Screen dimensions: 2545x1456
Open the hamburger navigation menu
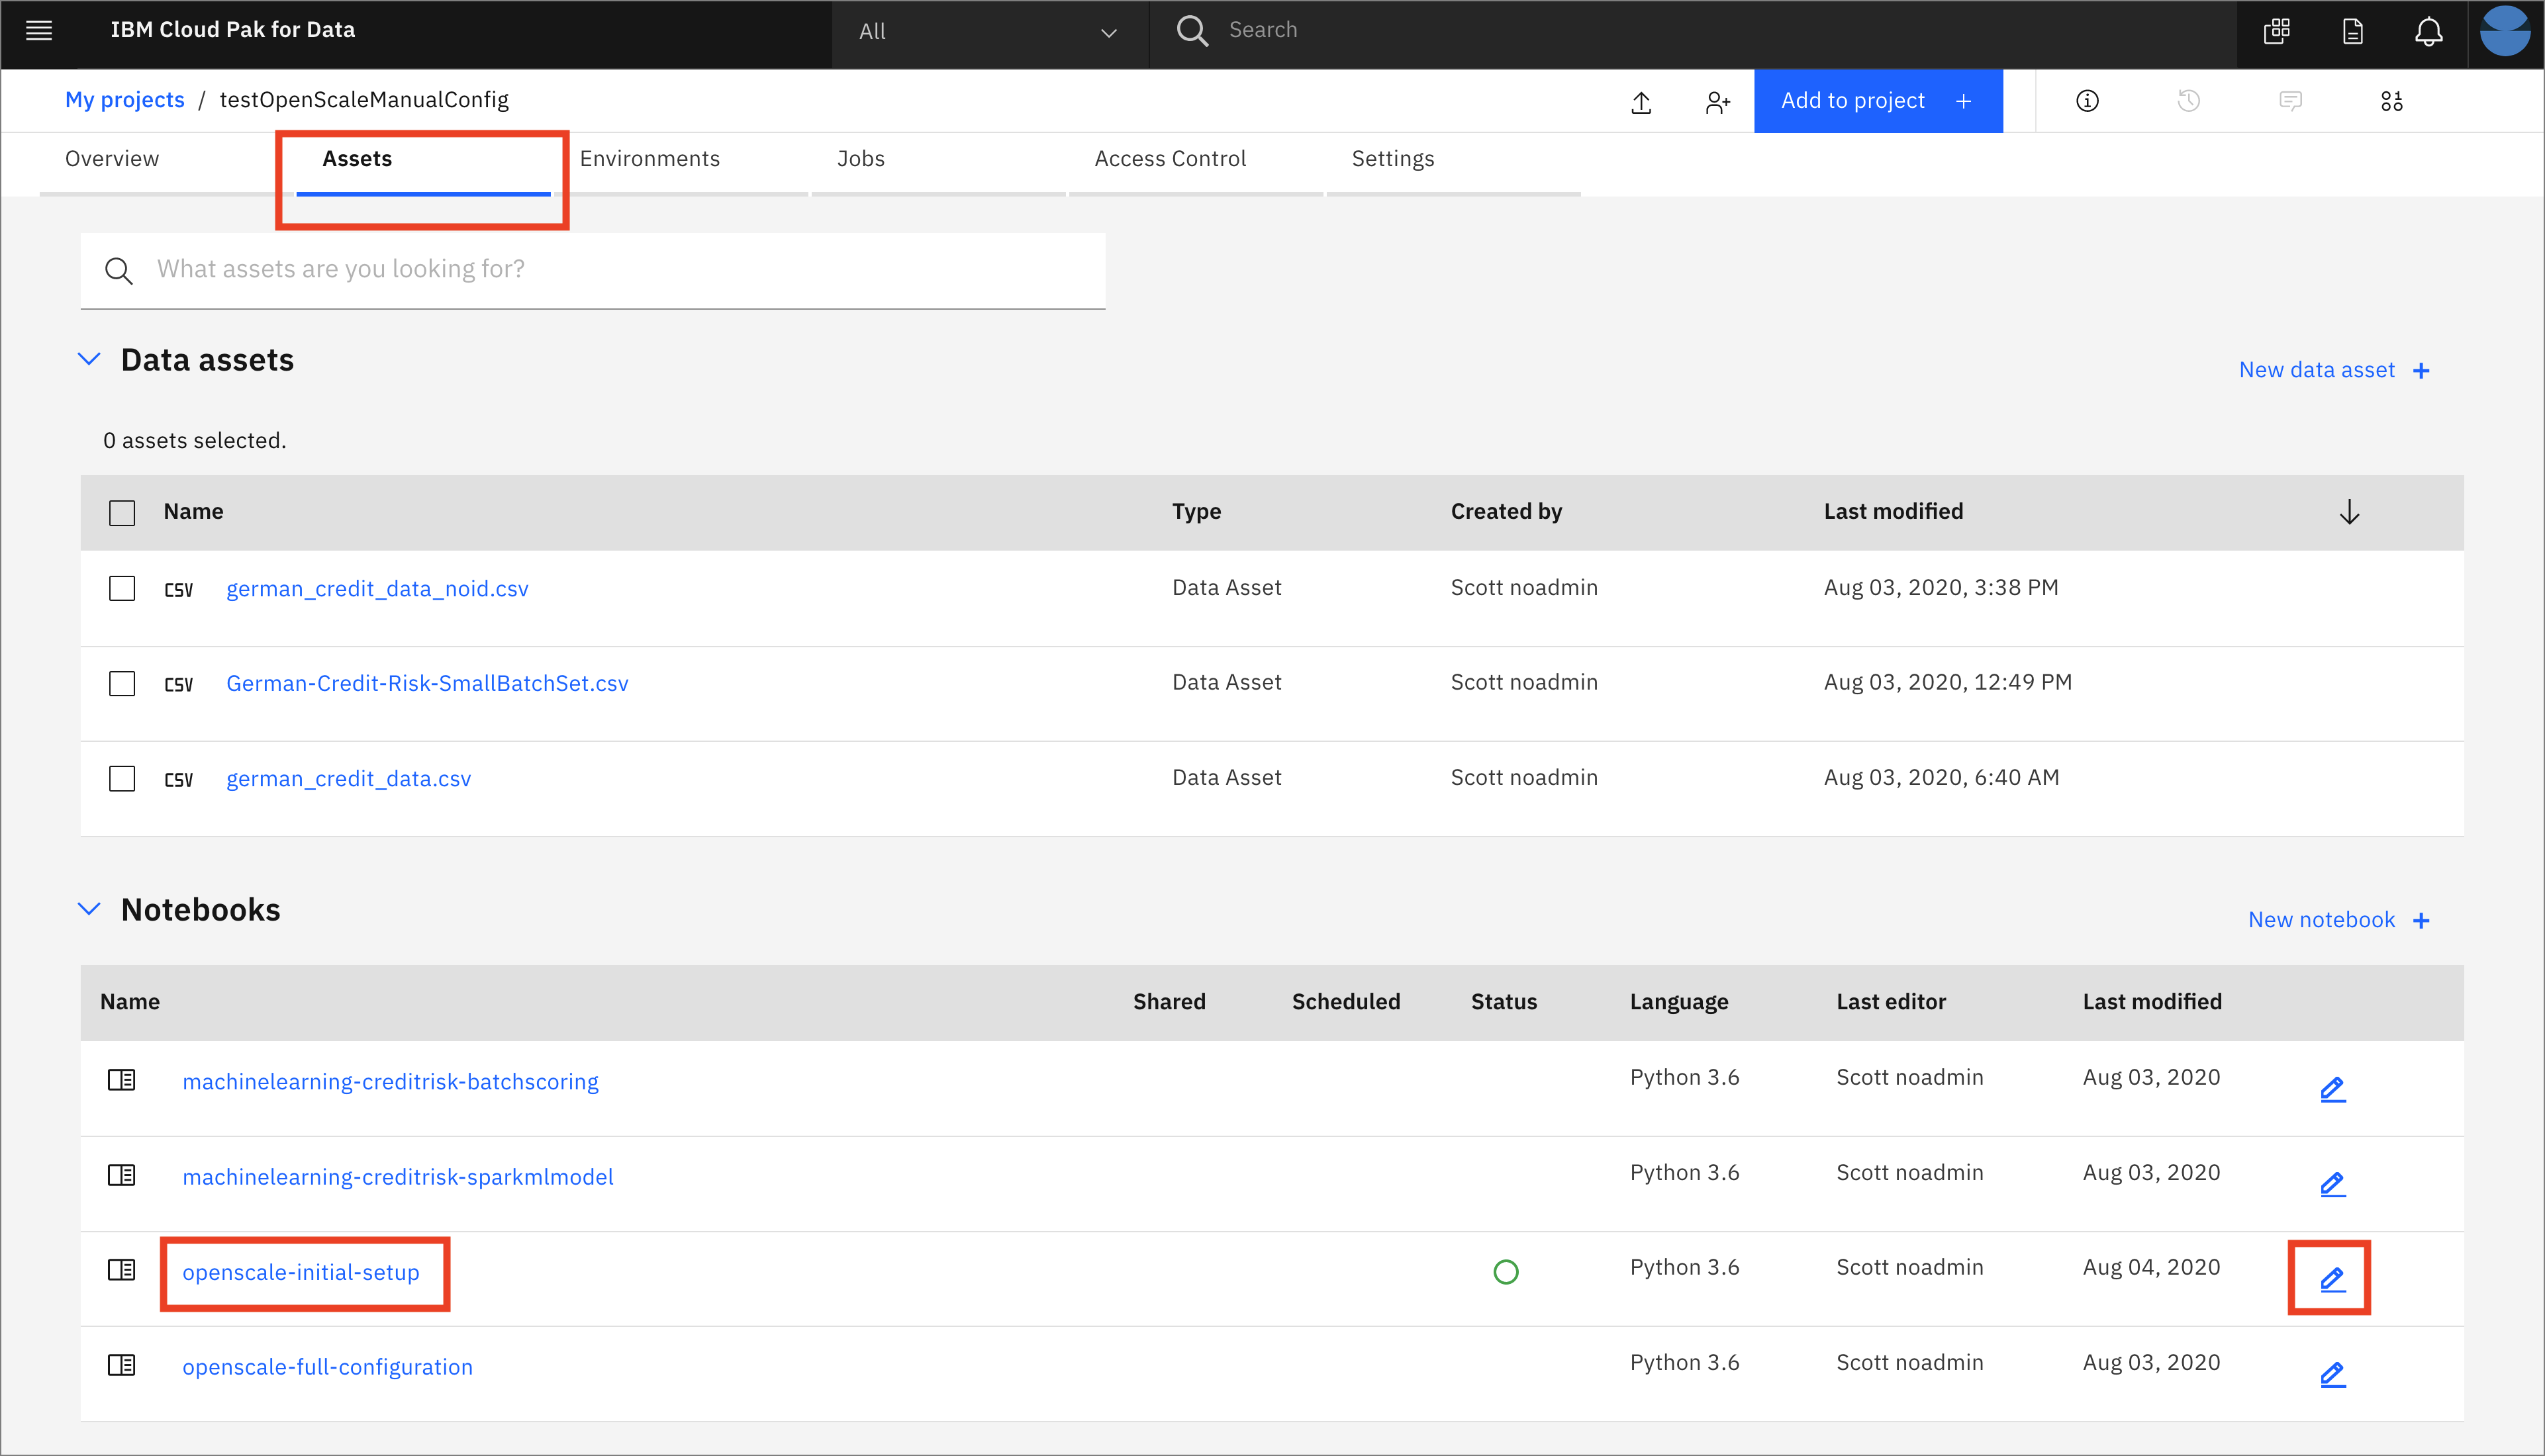tap(39, 30)
